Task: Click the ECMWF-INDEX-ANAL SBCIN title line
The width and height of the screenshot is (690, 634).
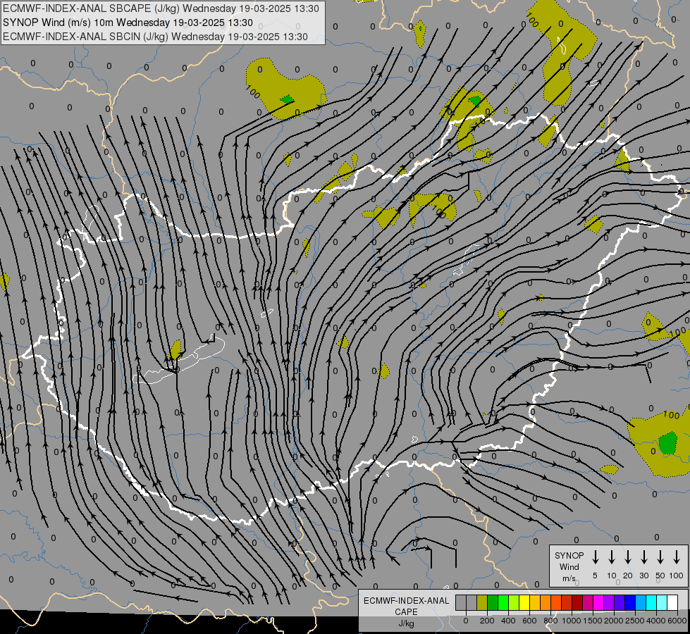Action: tap(155, 37)
